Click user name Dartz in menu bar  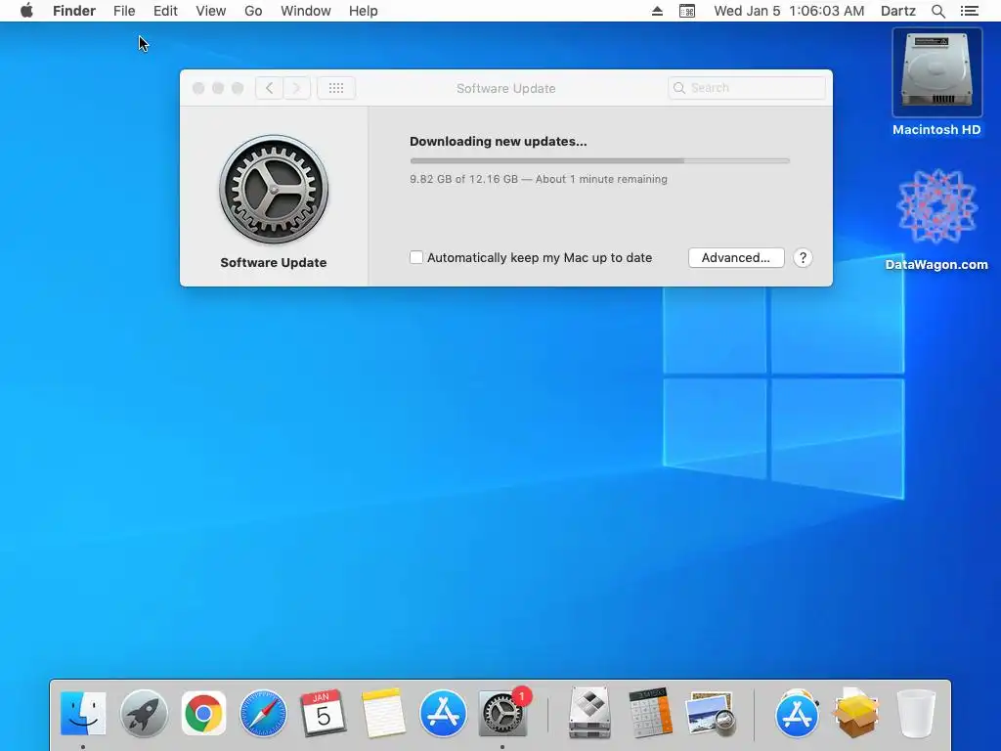pyautogui.click(x=898, y=11)
